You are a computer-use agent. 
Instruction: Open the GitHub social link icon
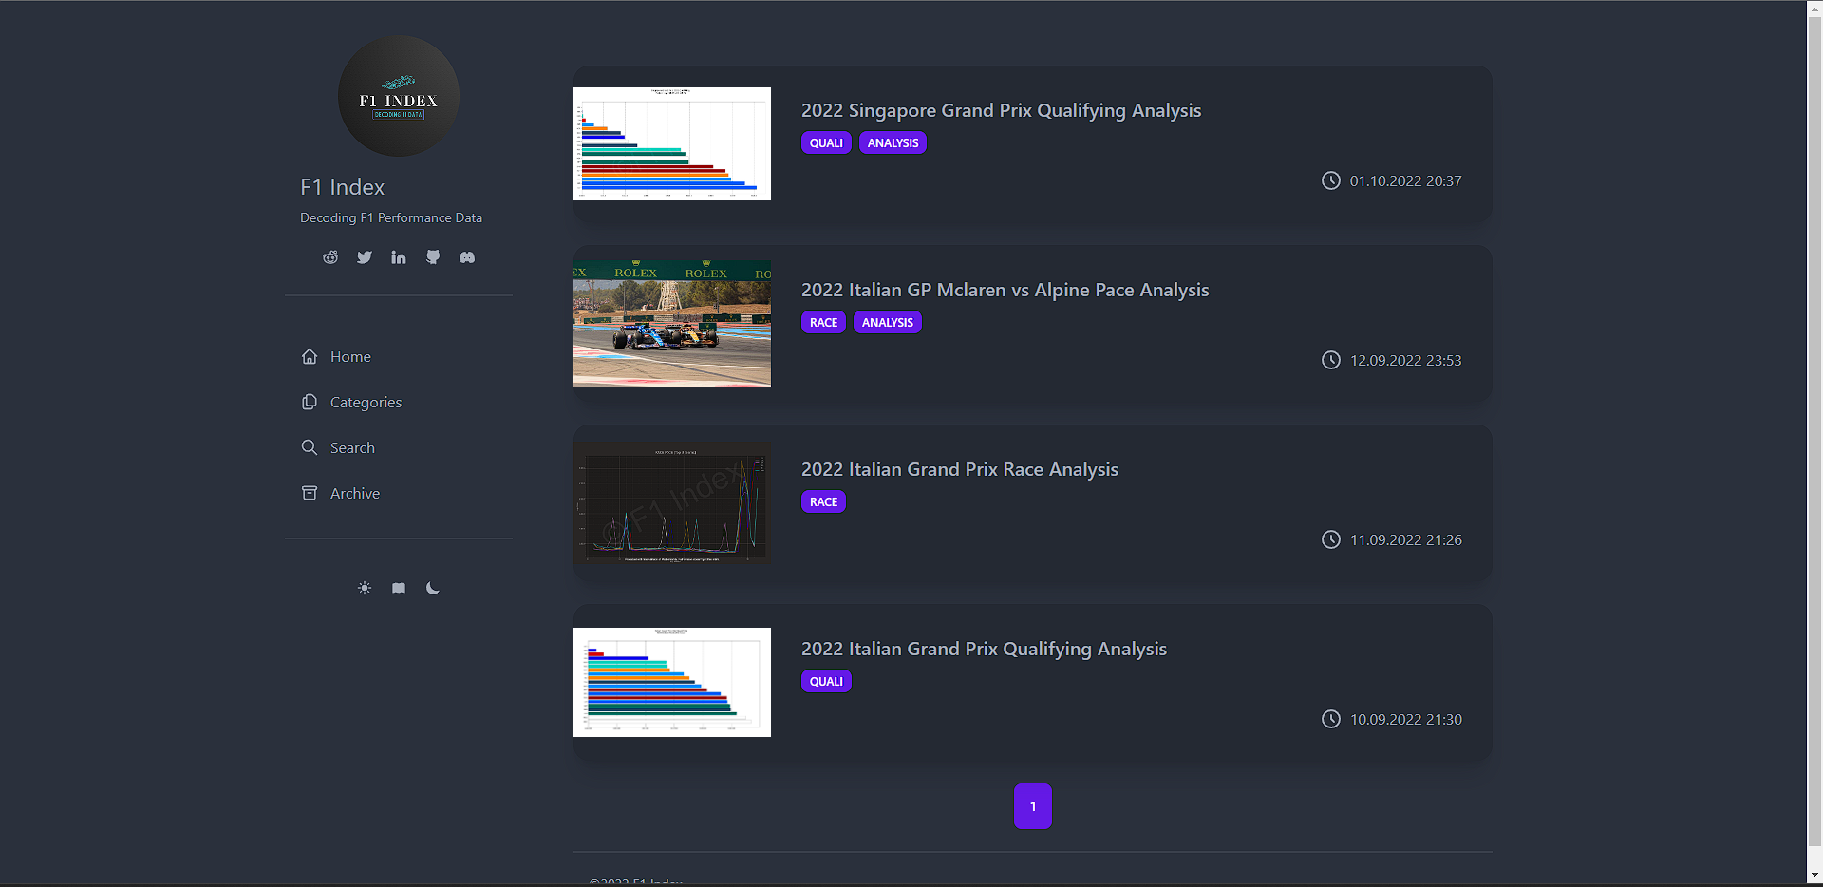433,257
